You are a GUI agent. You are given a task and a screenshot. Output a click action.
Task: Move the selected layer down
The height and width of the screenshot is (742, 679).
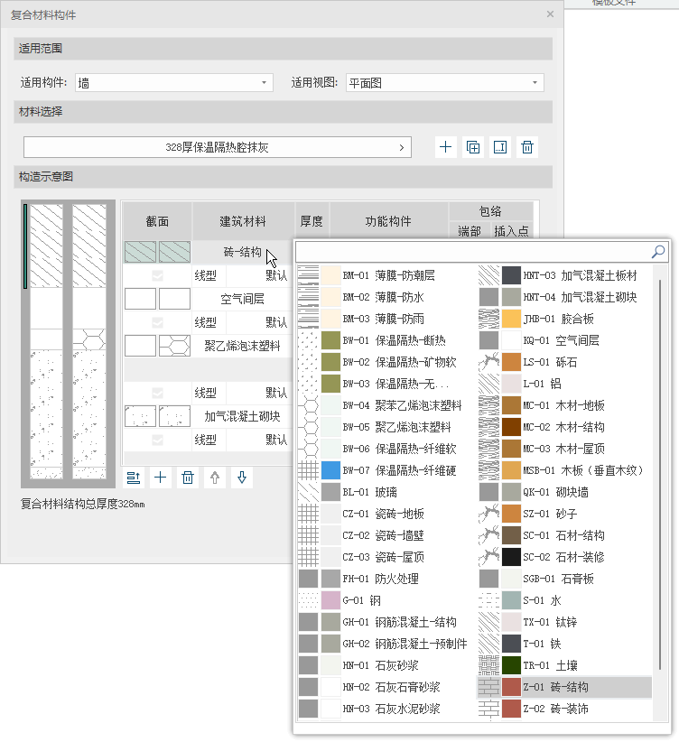[241, 478]
